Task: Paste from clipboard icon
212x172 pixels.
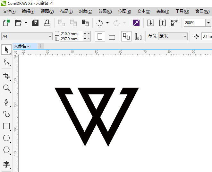Action: 85,23
